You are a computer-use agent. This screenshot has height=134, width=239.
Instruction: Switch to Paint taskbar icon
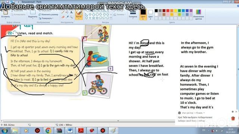(x=113, y=131)
